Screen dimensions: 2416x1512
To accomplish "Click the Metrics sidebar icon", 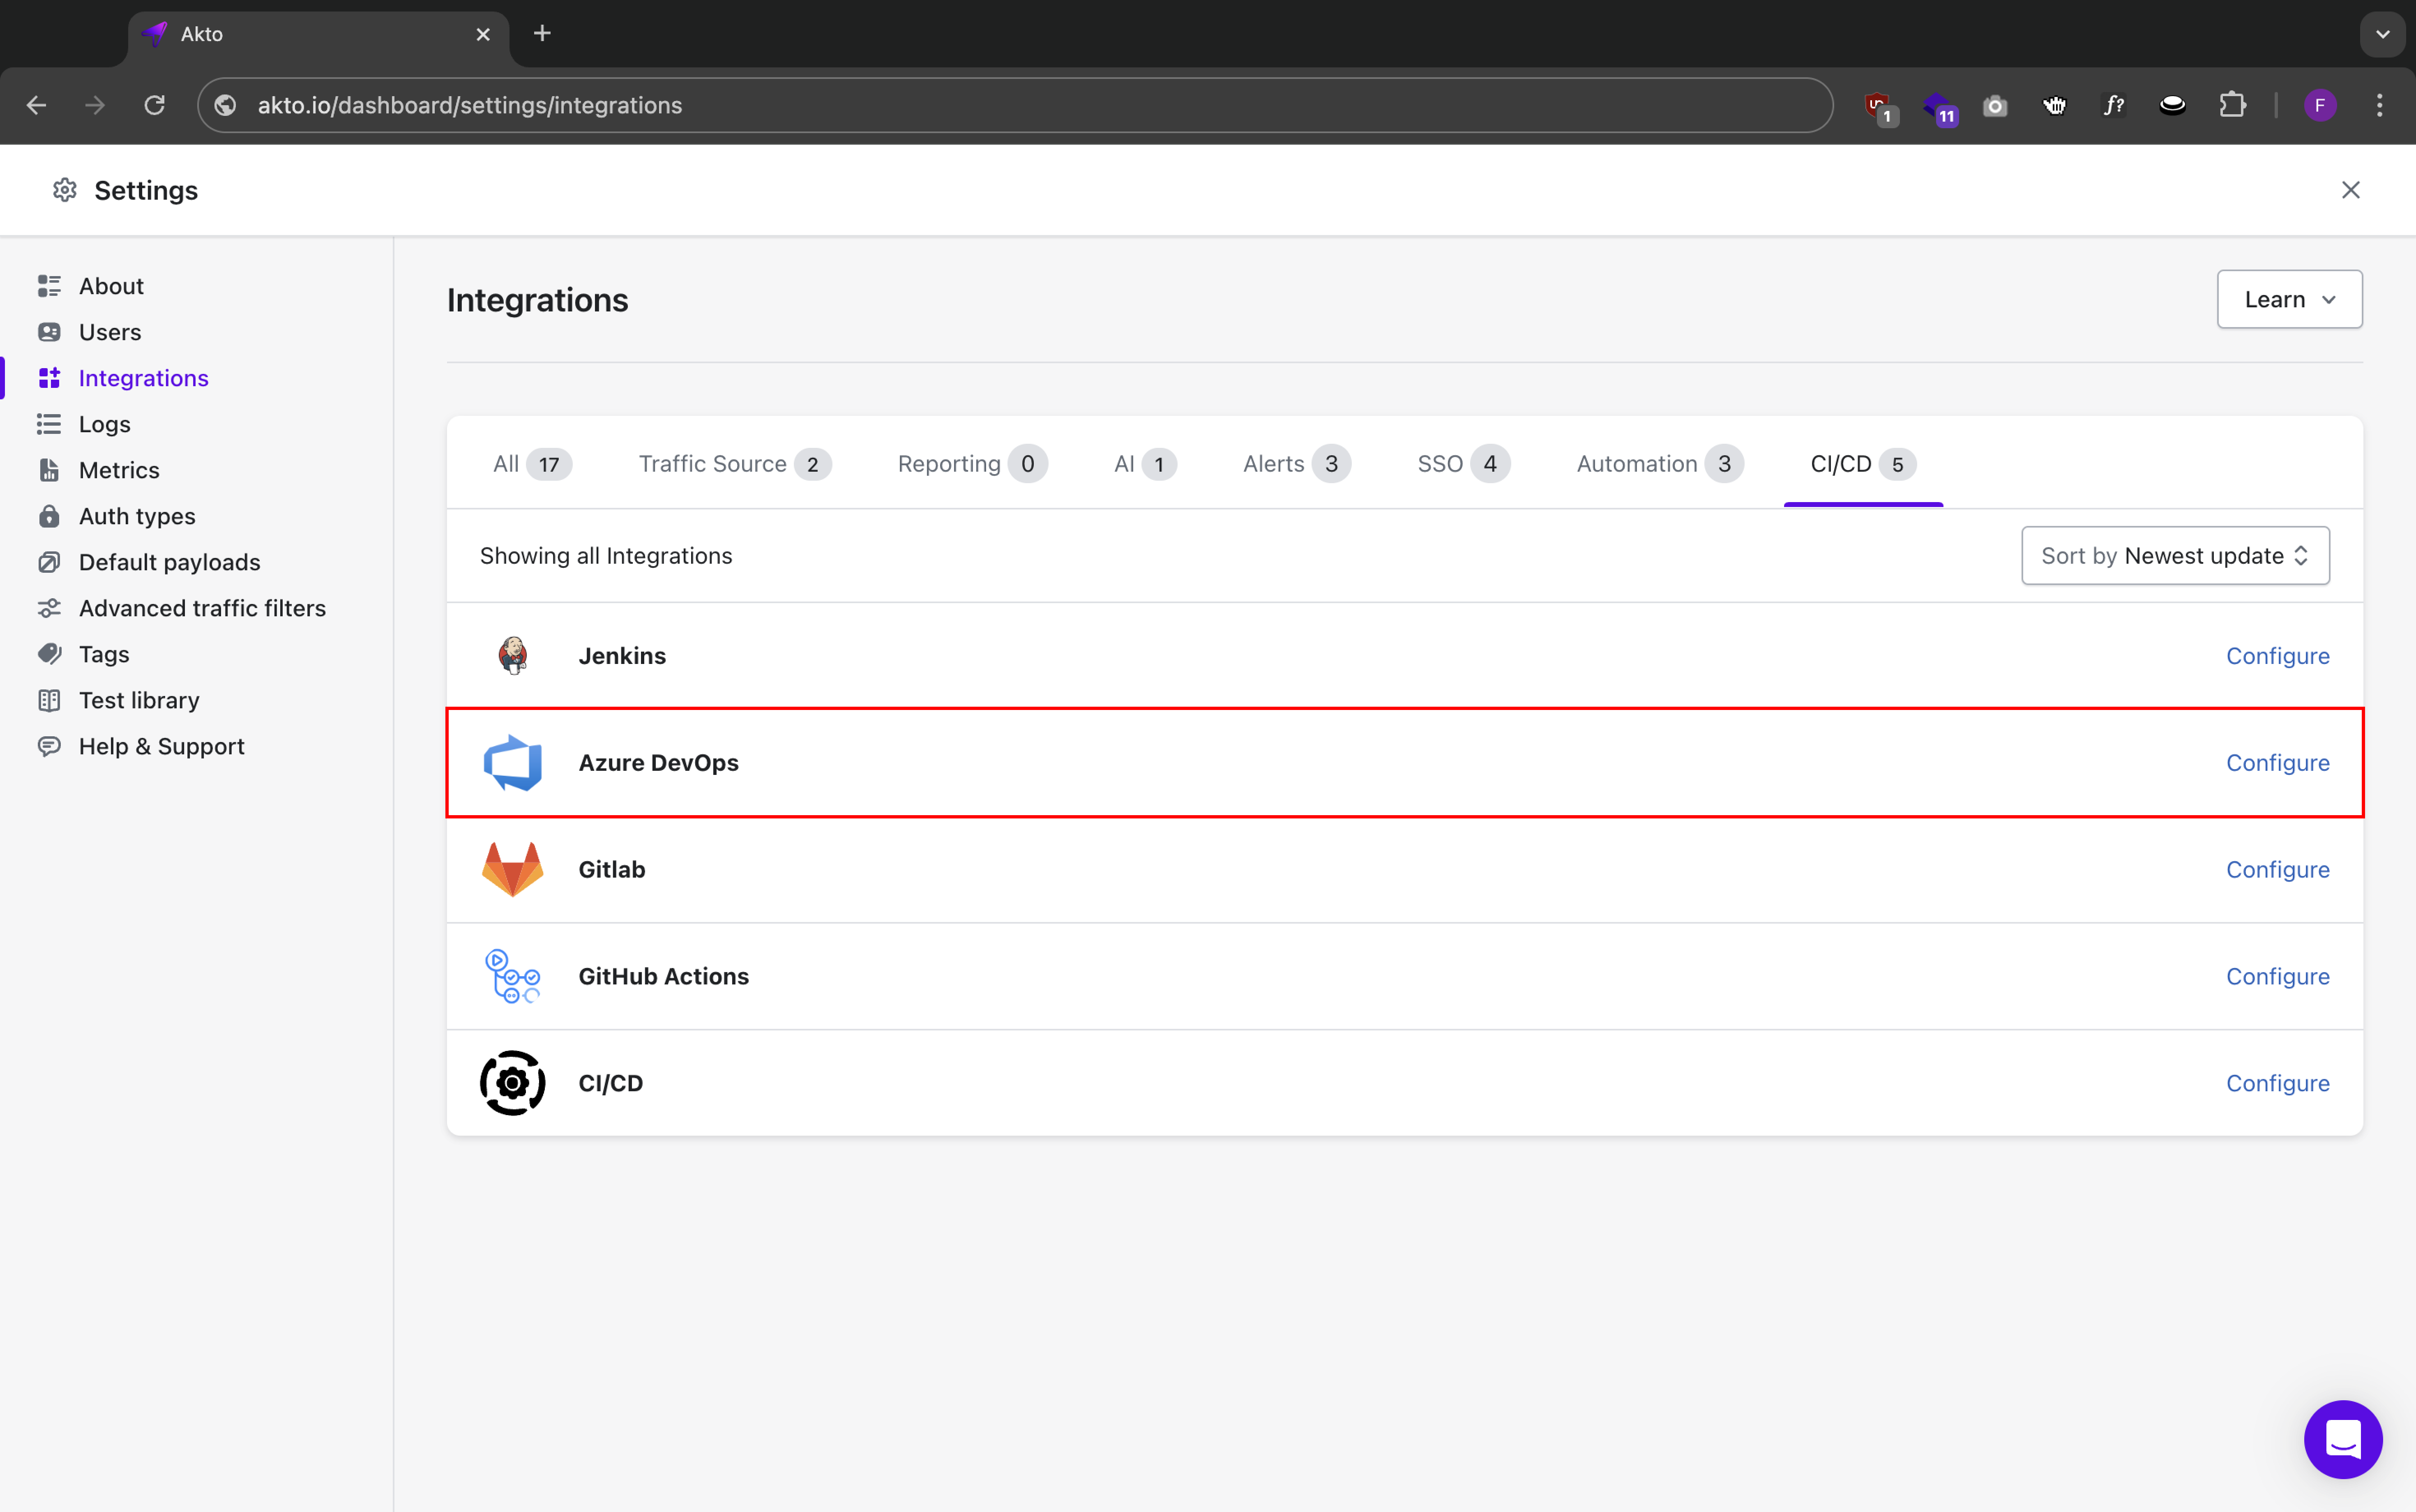I will 49,470.
